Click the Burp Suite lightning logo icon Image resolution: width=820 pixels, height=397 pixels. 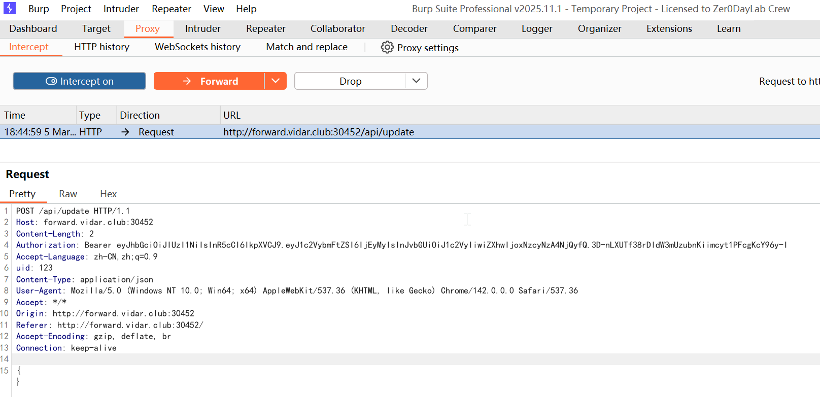[10, 9]
